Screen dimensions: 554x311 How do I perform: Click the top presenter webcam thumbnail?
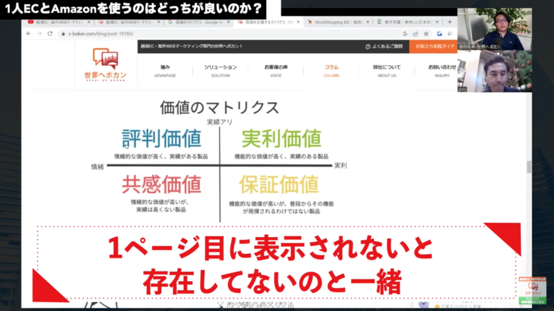point(494,29)
